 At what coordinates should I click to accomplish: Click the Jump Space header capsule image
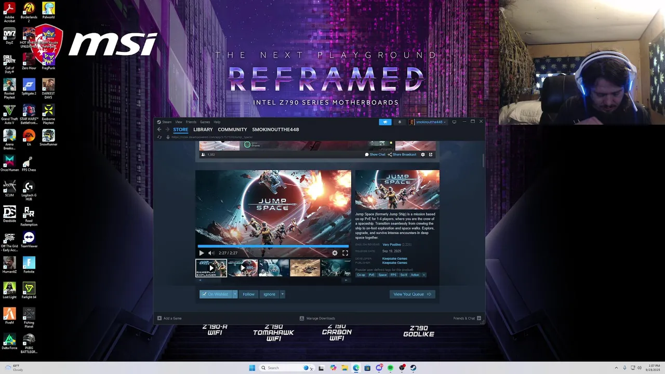pyautogui.click(x=397, y=190)
